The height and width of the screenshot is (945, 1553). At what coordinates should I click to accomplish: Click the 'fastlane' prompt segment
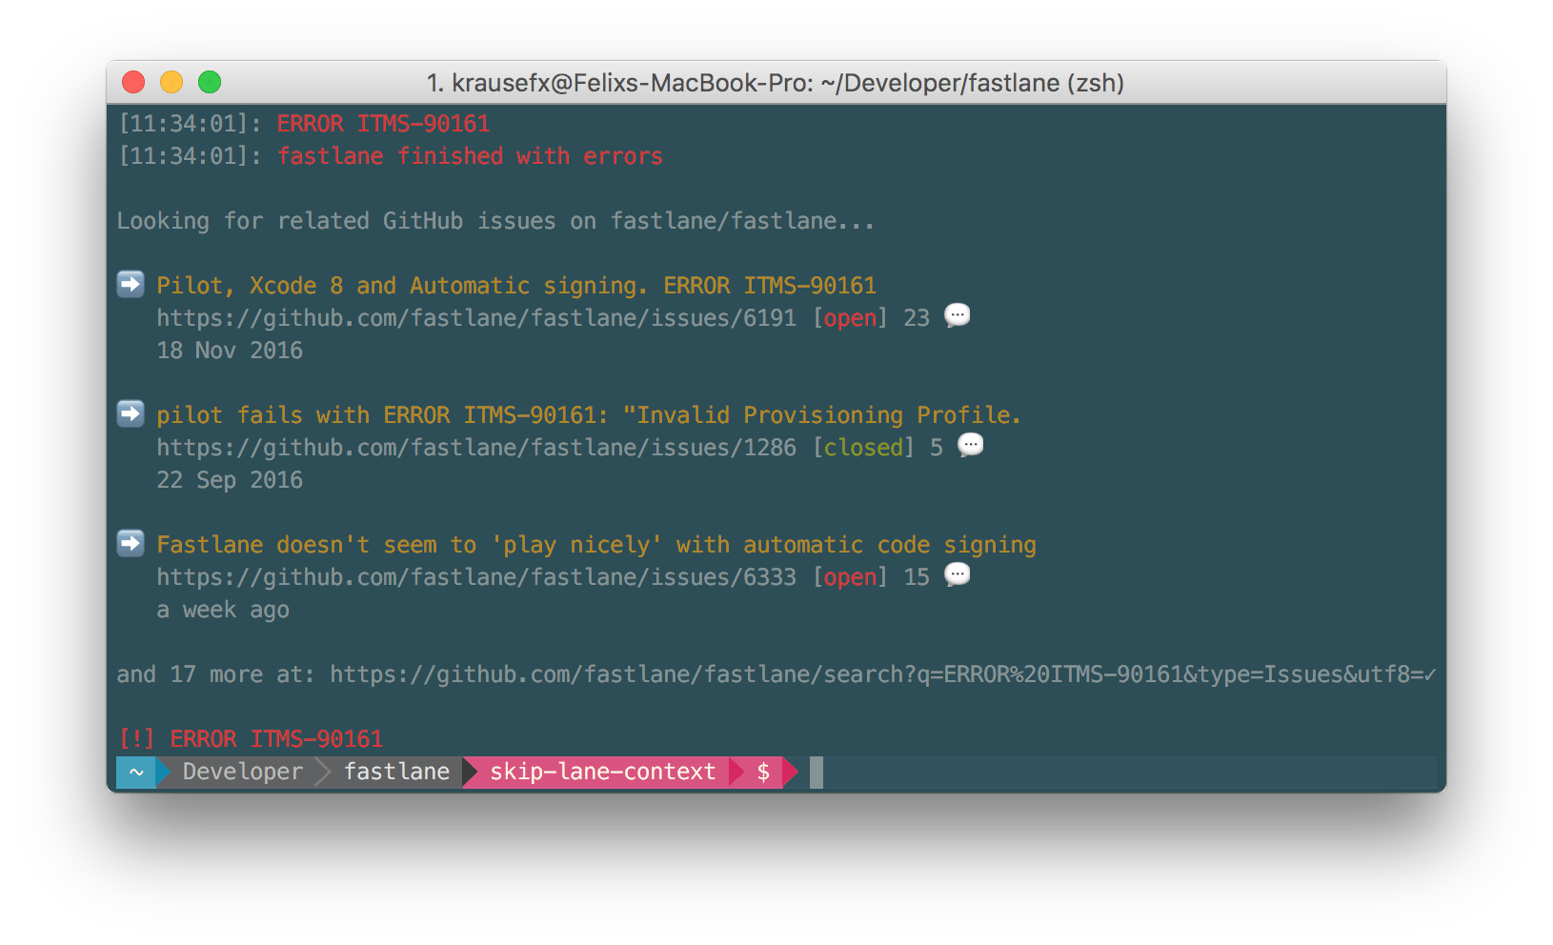click(x=396, y=772)
